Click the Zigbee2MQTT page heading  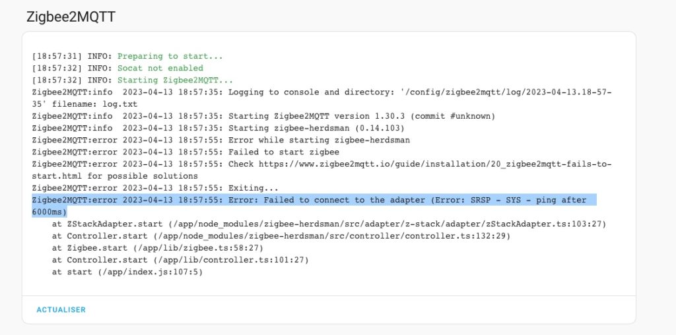tap(71, 17)
